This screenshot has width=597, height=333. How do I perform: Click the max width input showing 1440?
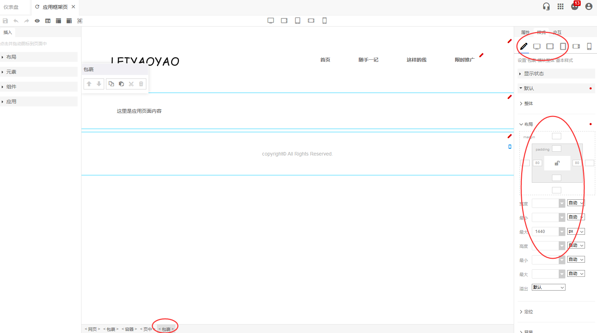tap(545, 232)
